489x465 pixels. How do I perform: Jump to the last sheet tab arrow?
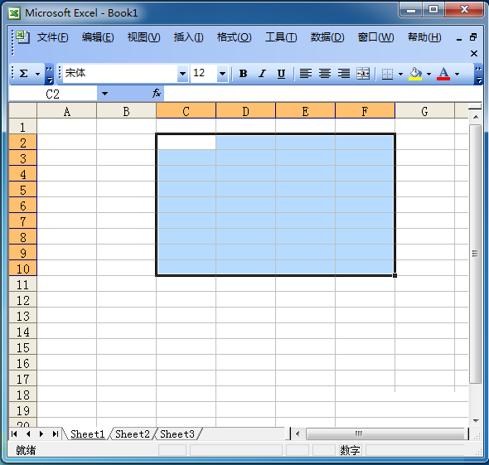56,434
